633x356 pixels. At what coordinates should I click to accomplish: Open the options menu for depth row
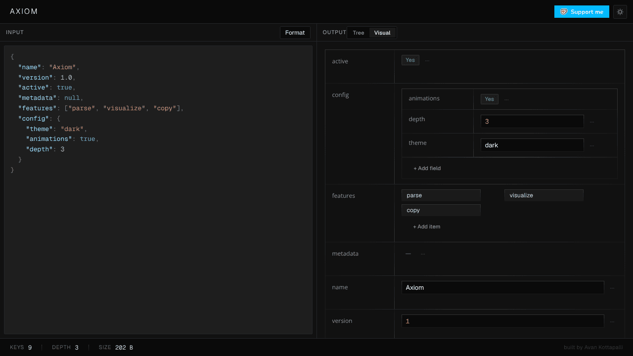592,122
